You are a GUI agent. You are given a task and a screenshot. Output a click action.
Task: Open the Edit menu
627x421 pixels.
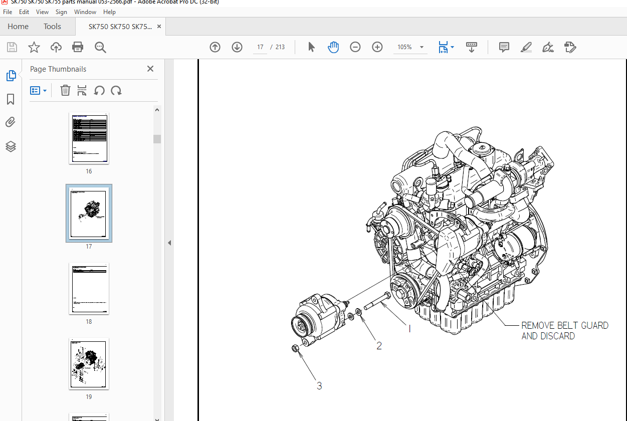[x=24, y=12]
